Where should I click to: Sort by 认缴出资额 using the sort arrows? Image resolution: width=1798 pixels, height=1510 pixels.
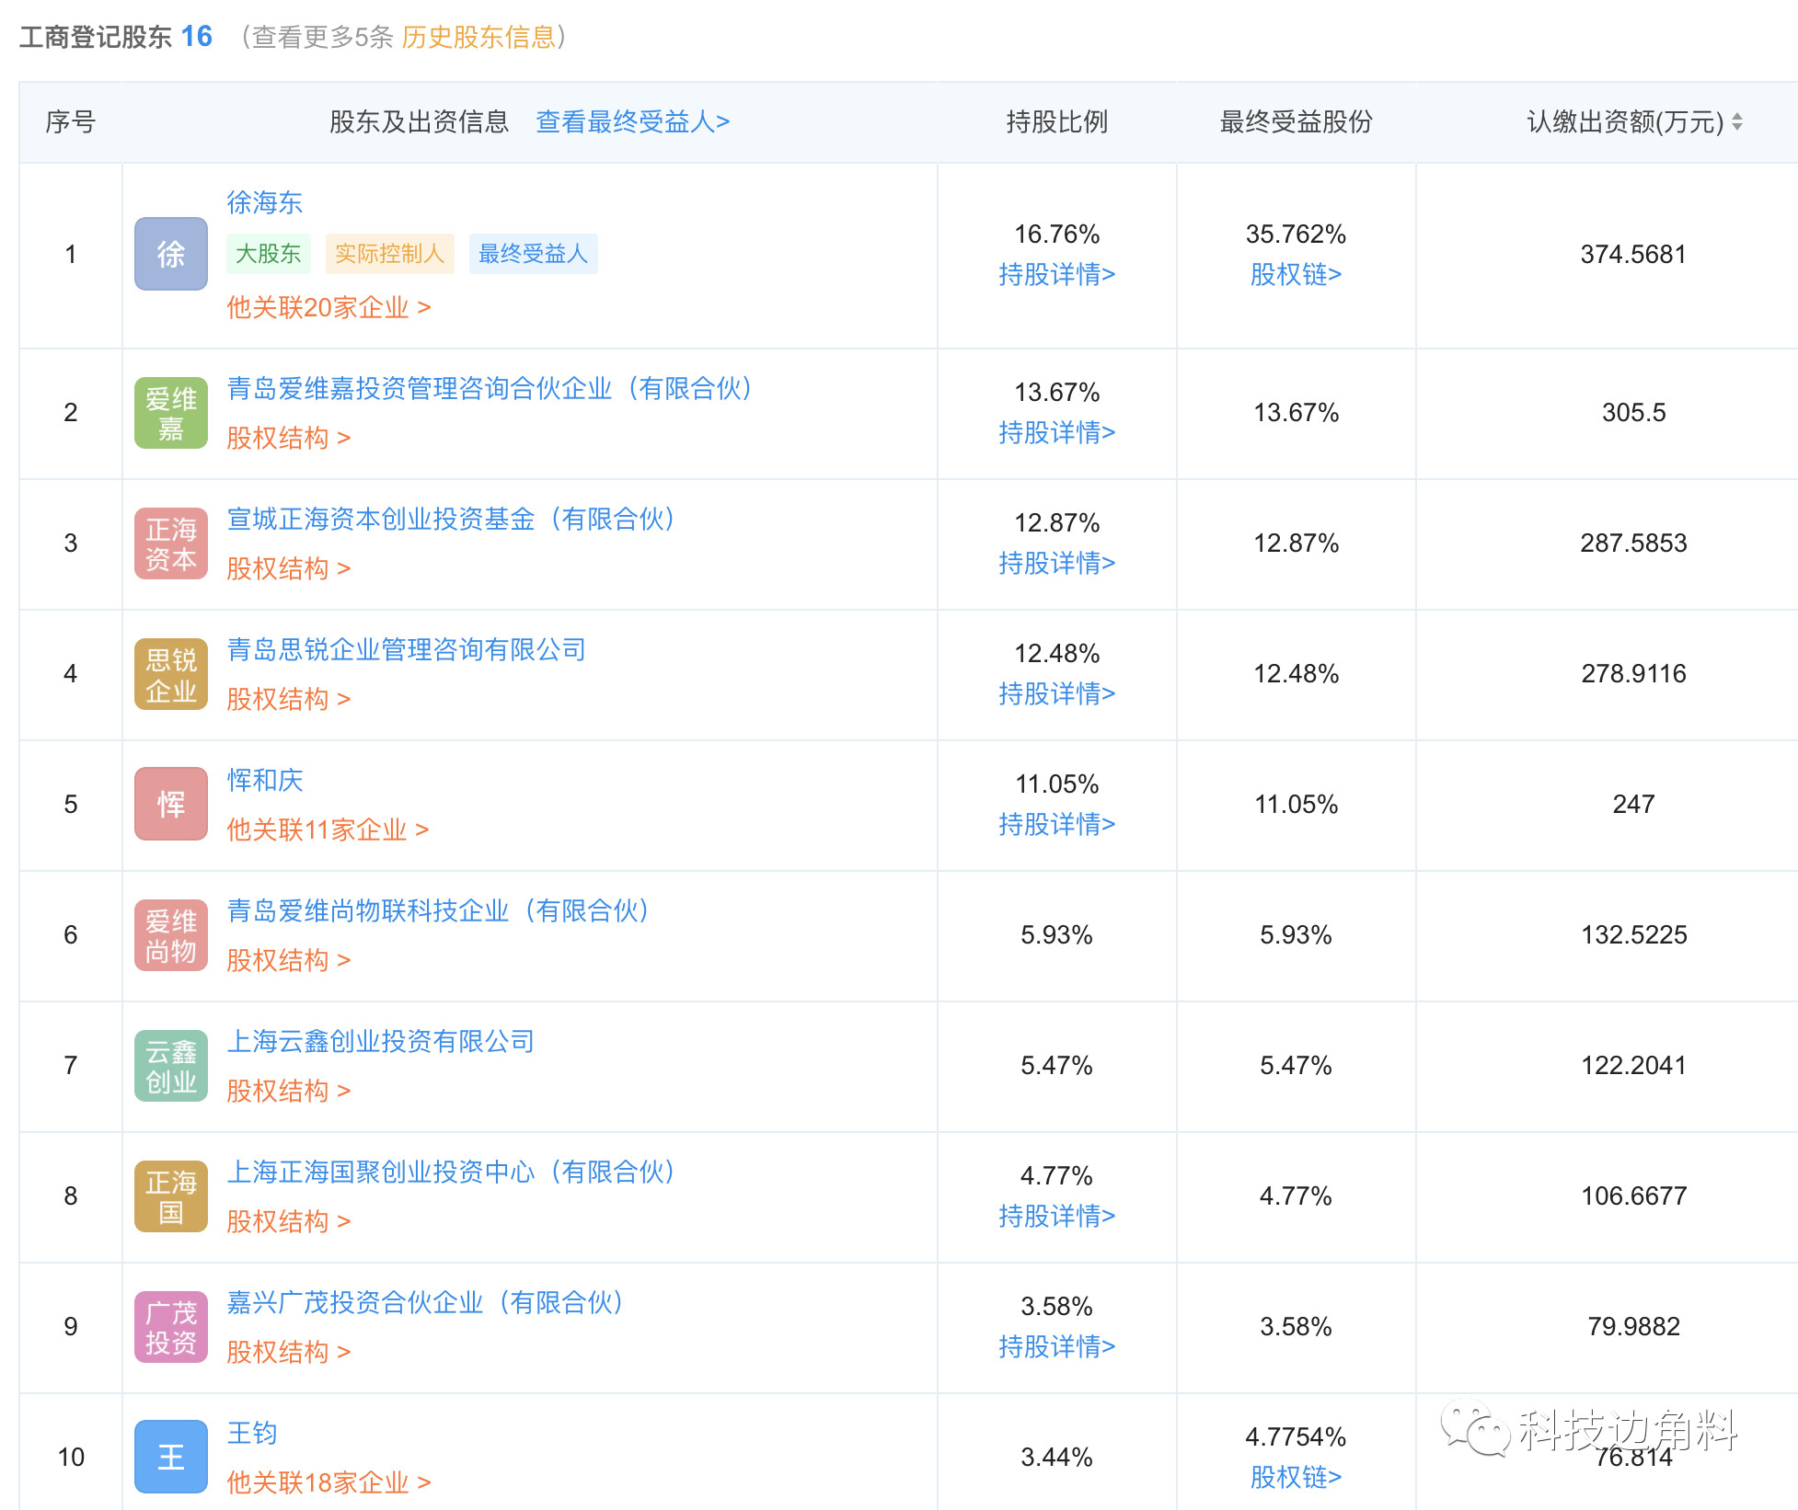1737,121
